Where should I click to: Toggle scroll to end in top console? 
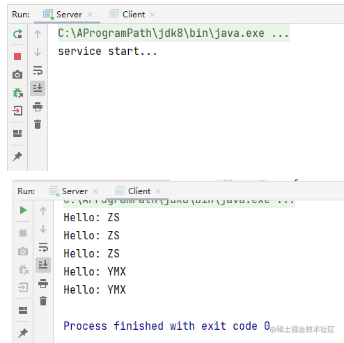point(38,88)
